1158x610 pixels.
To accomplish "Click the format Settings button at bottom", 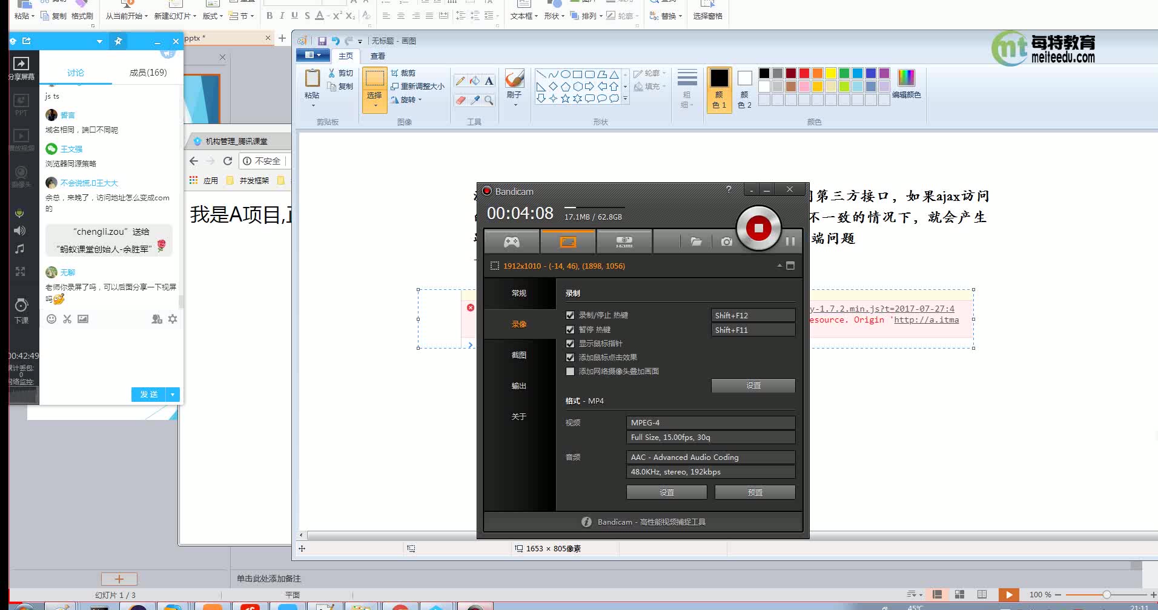I will pyautogui.click(x=666, y=493).
